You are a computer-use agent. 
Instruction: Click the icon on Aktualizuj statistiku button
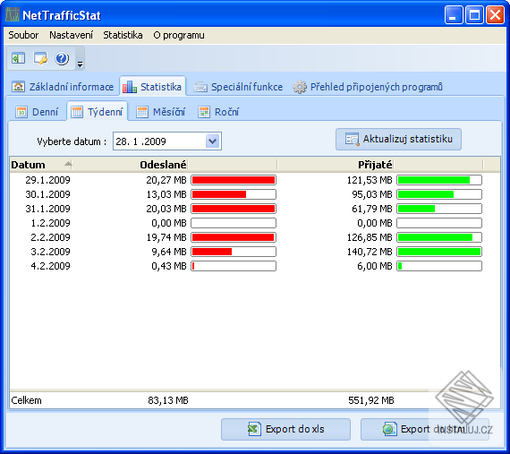click(x=352, y=140)
